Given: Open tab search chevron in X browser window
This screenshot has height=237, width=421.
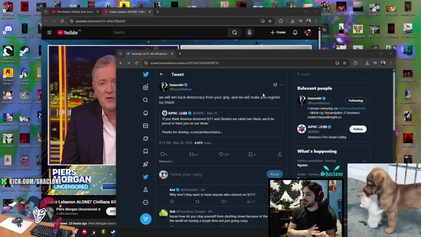Looking at the screenshot, I should click(x=120, y=54).
